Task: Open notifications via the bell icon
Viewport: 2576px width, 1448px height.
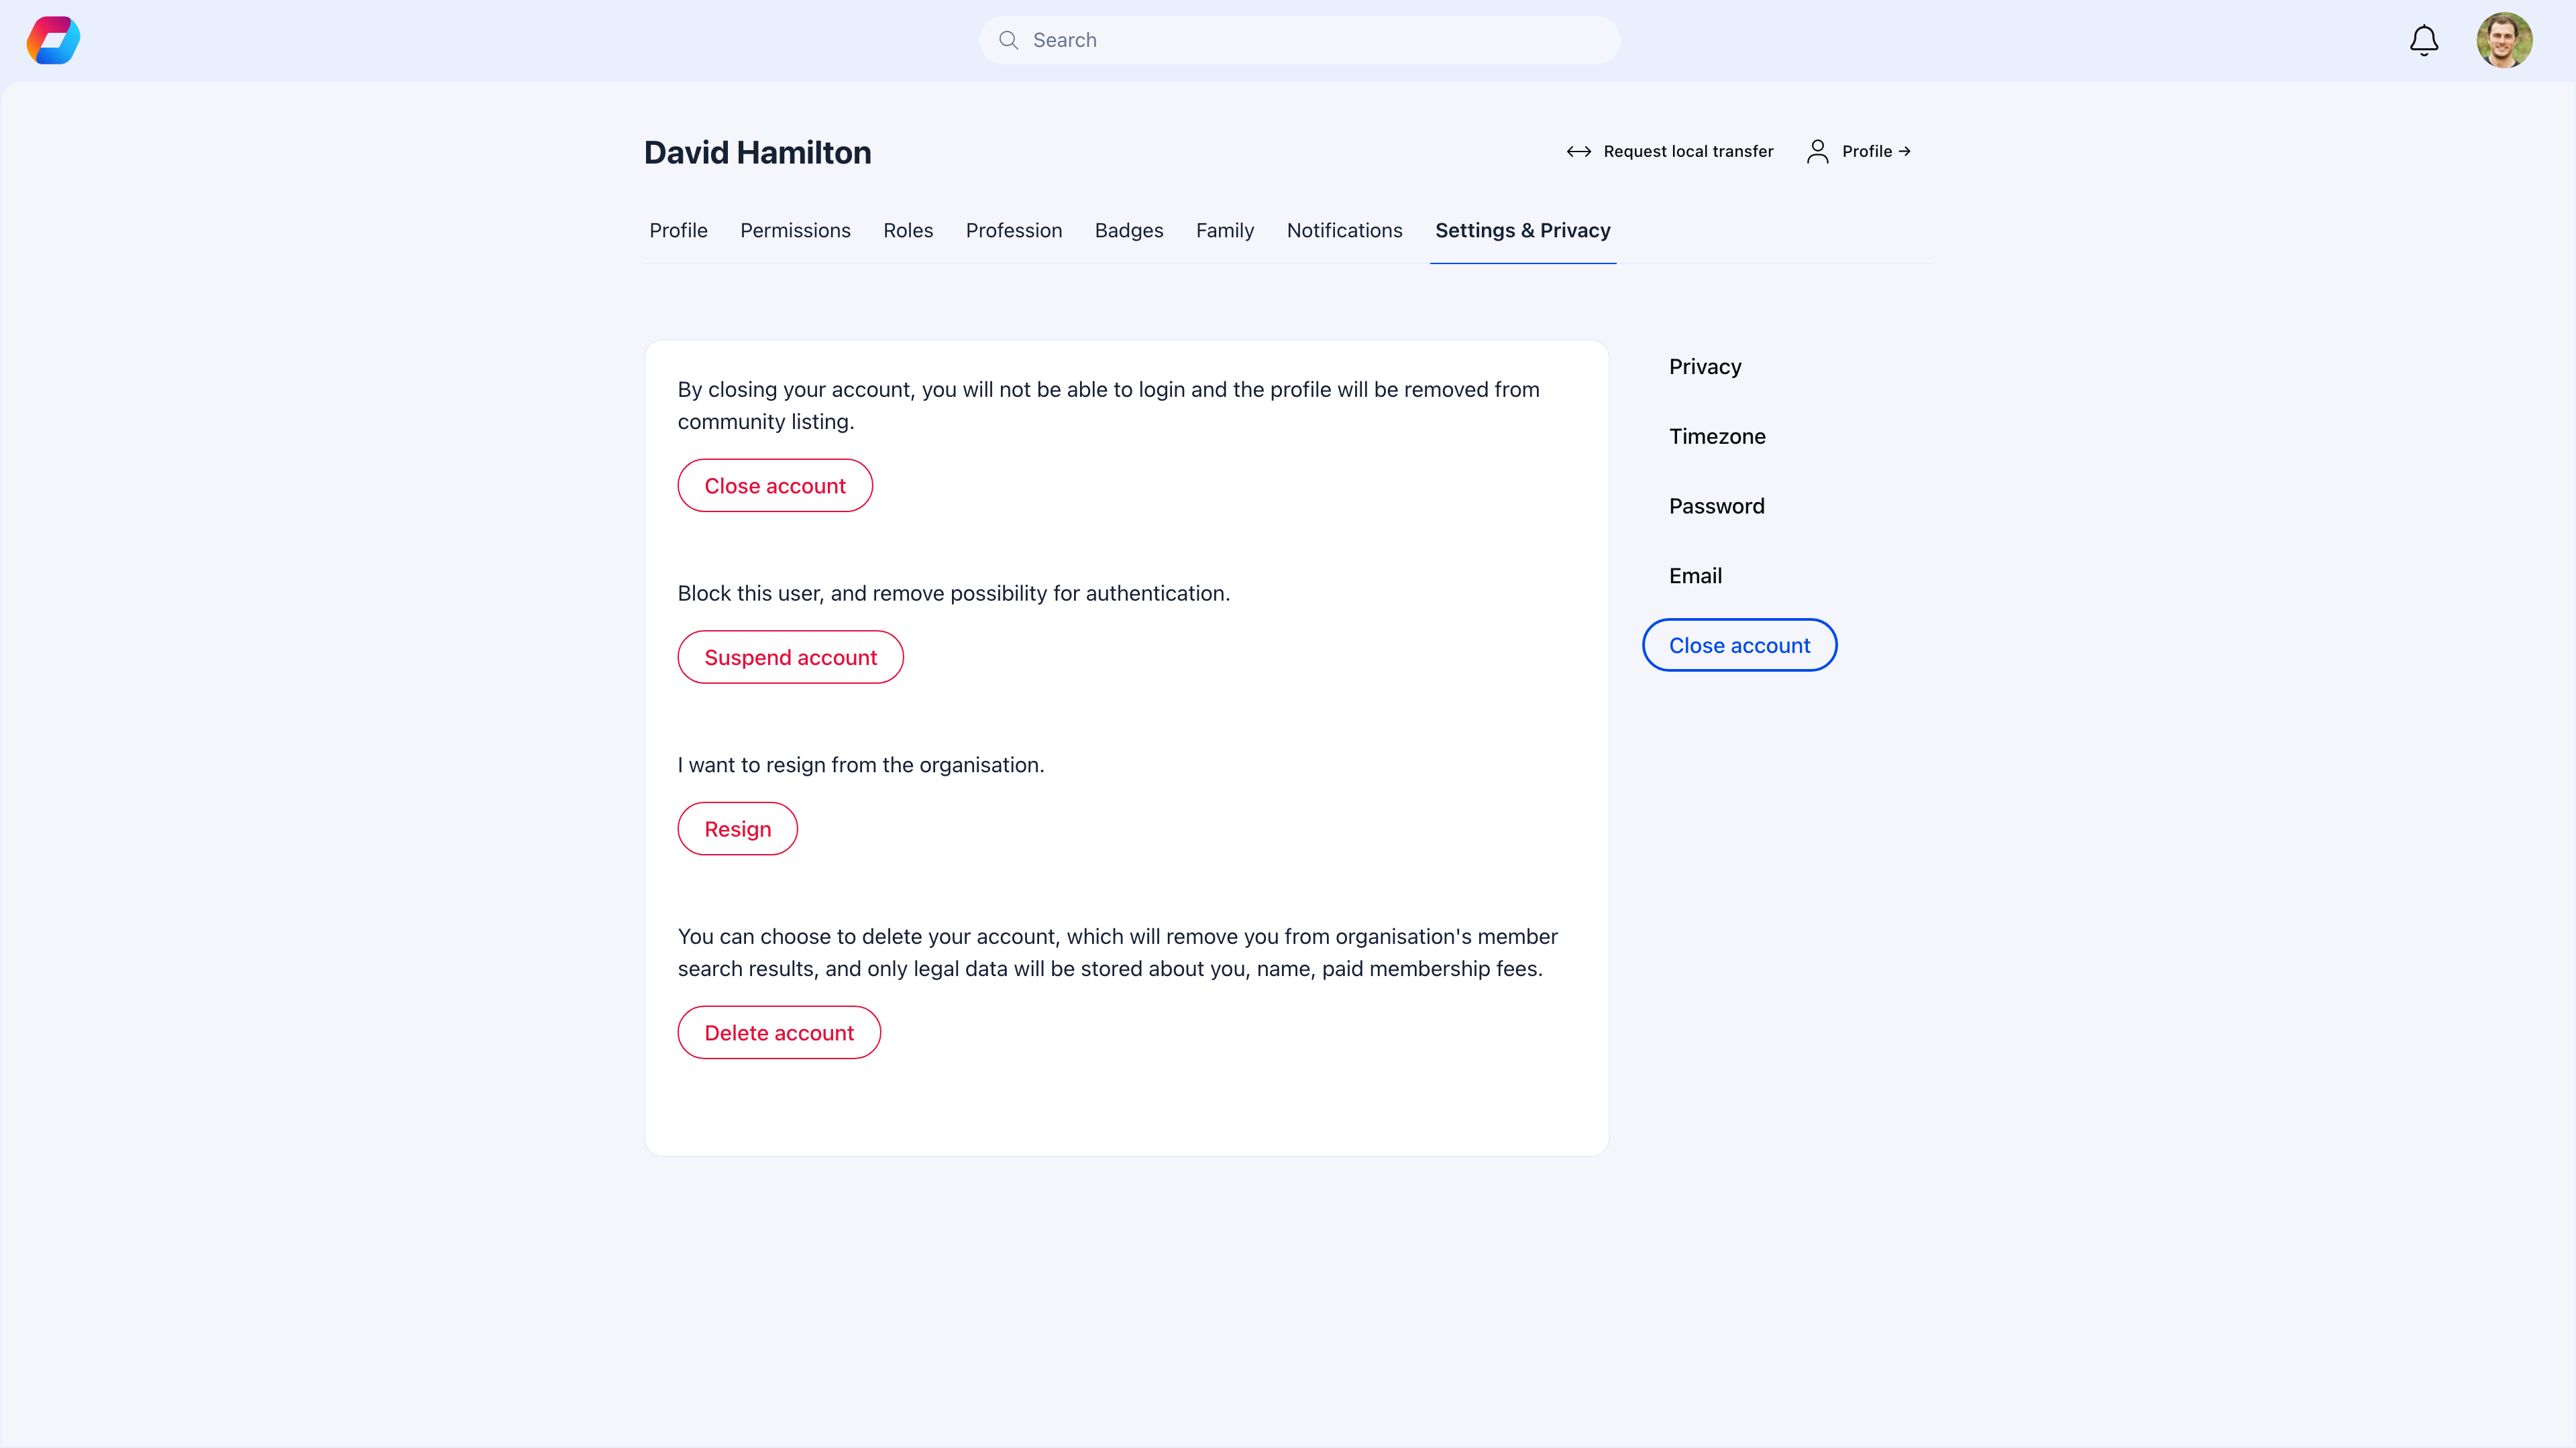Action: coord(2423,40)
